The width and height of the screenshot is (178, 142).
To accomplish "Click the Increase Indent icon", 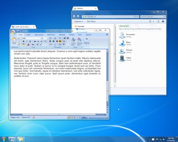I will coord(68,38).
